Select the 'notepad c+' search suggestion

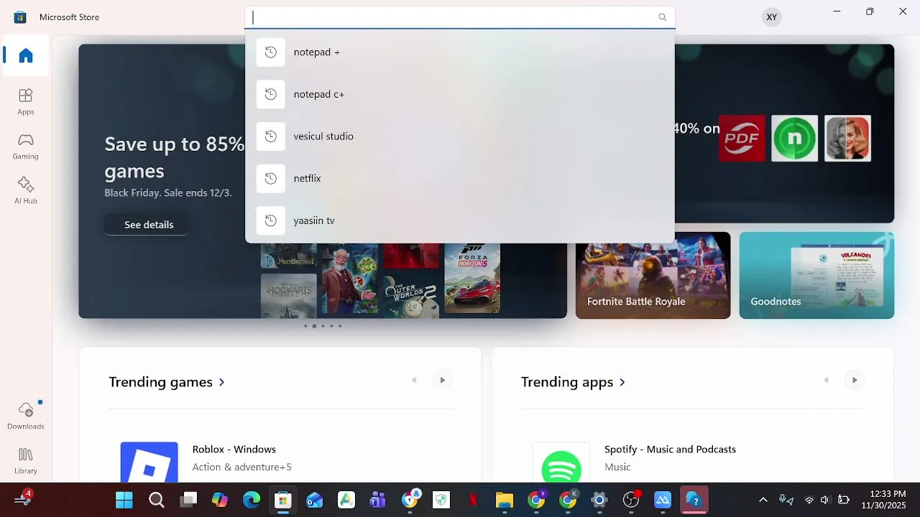(460, 94)
